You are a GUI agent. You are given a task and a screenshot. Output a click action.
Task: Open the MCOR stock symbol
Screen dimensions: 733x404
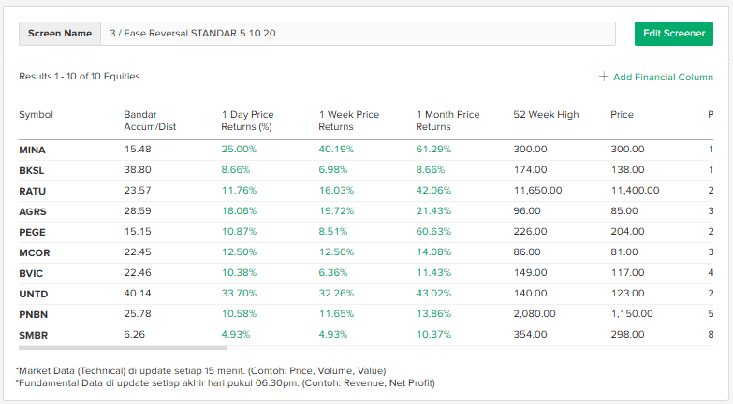33,252
